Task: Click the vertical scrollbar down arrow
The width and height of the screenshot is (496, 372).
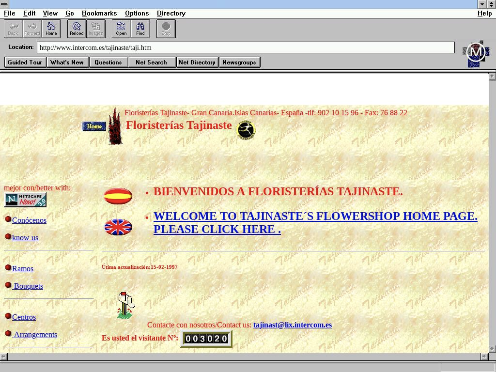Action: click(492, 349)
